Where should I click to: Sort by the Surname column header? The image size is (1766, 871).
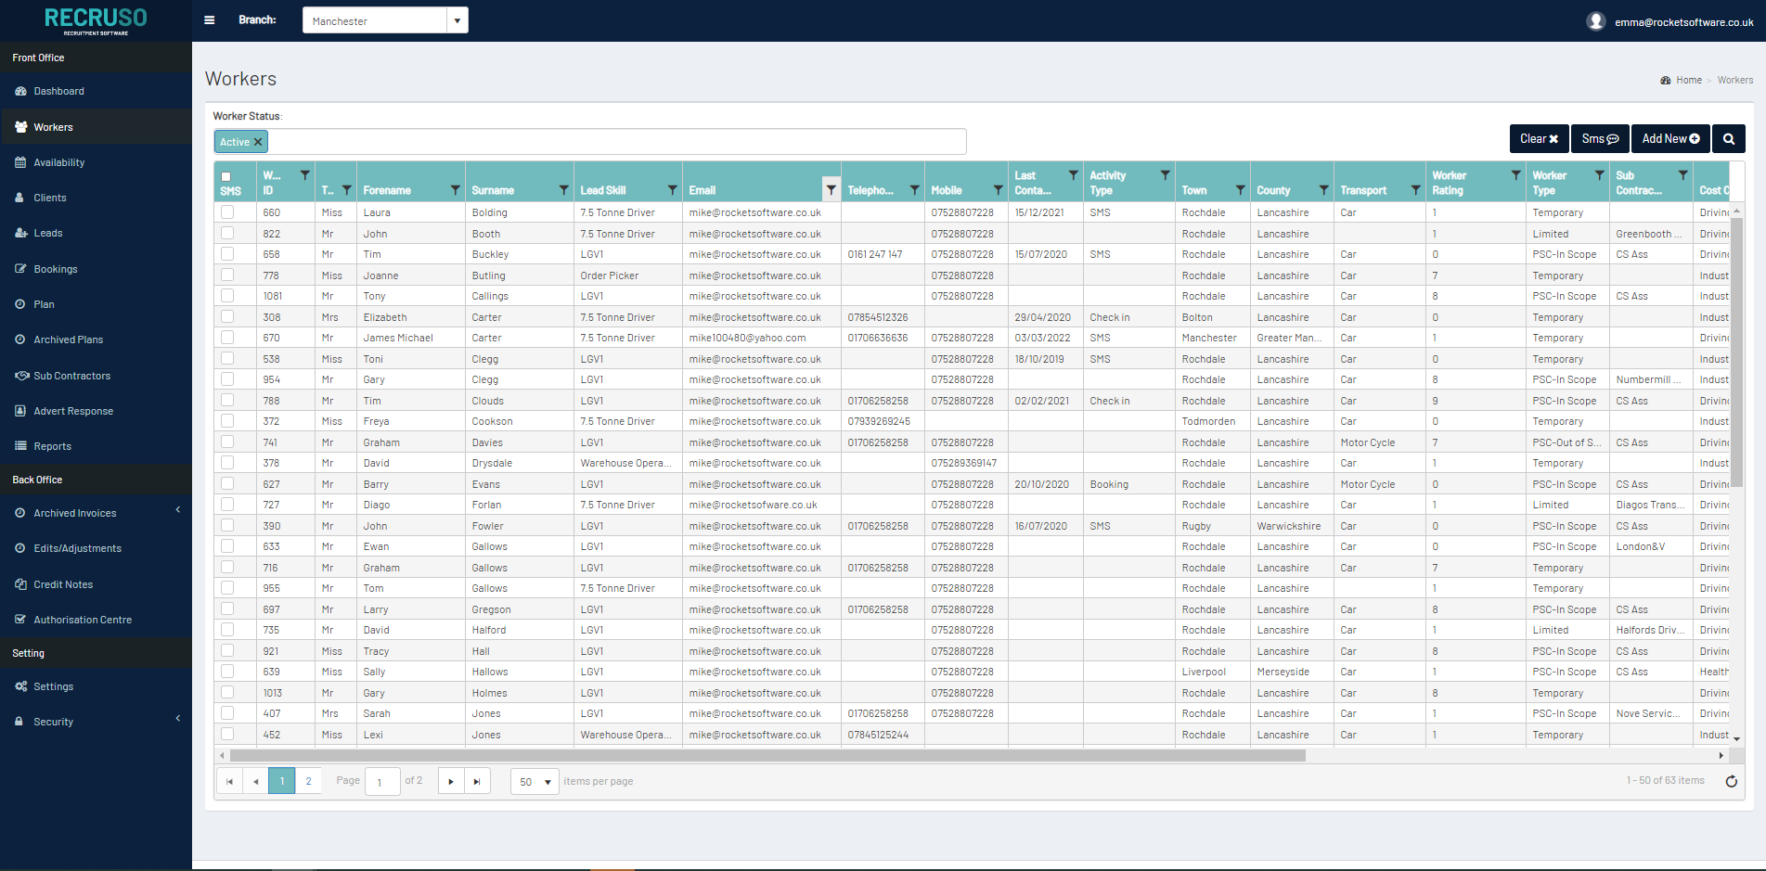point(493,190)
